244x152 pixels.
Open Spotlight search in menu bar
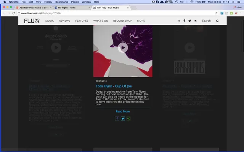click(233, 2)
